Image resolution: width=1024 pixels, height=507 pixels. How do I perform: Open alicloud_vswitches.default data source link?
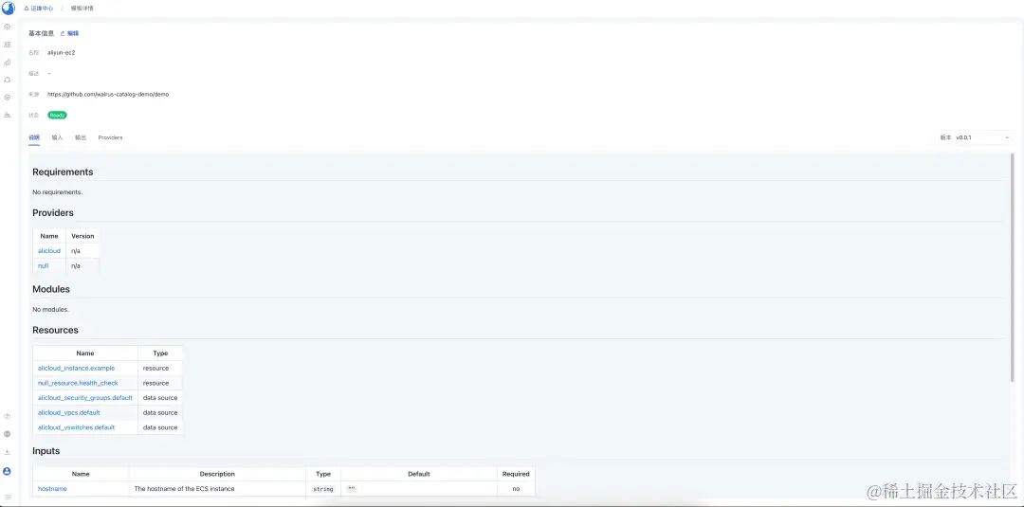coord(77,428)
